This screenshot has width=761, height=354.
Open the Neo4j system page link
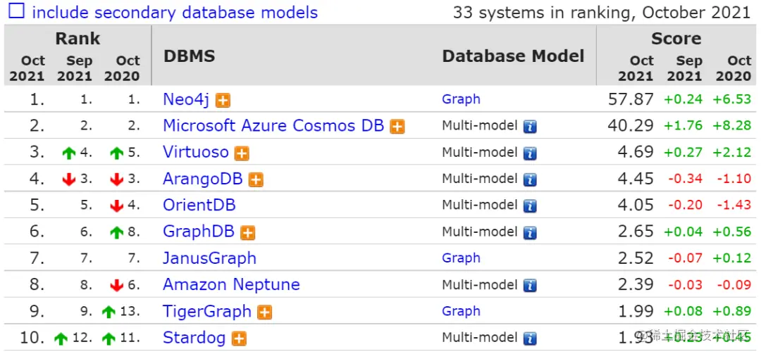pos(186,99)
